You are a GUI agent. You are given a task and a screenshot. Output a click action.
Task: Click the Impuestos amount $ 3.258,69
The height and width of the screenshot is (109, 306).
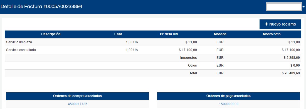(292, 58)
